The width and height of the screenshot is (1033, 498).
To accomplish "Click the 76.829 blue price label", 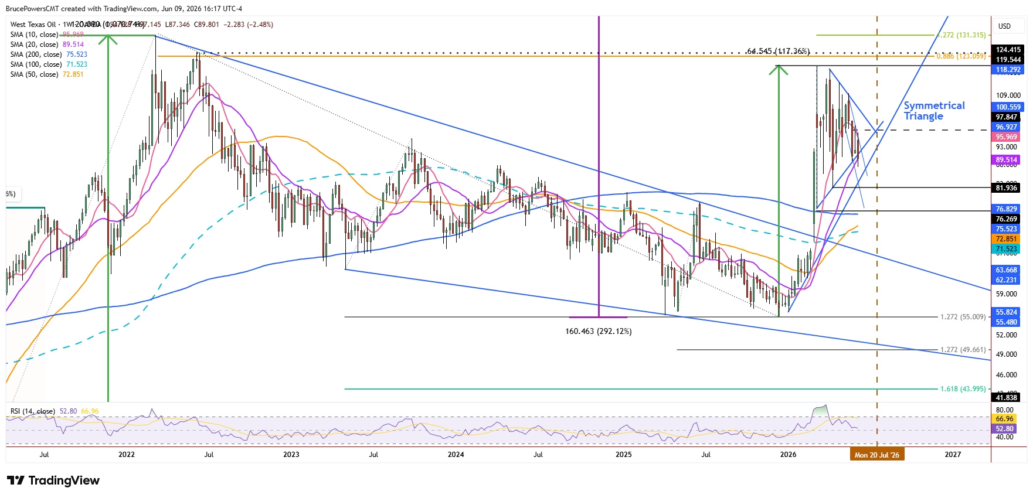I will [x=1007, y=209].
